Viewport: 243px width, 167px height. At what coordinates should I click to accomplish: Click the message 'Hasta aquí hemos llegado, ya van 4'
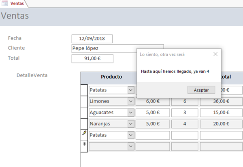coord(175,71)
